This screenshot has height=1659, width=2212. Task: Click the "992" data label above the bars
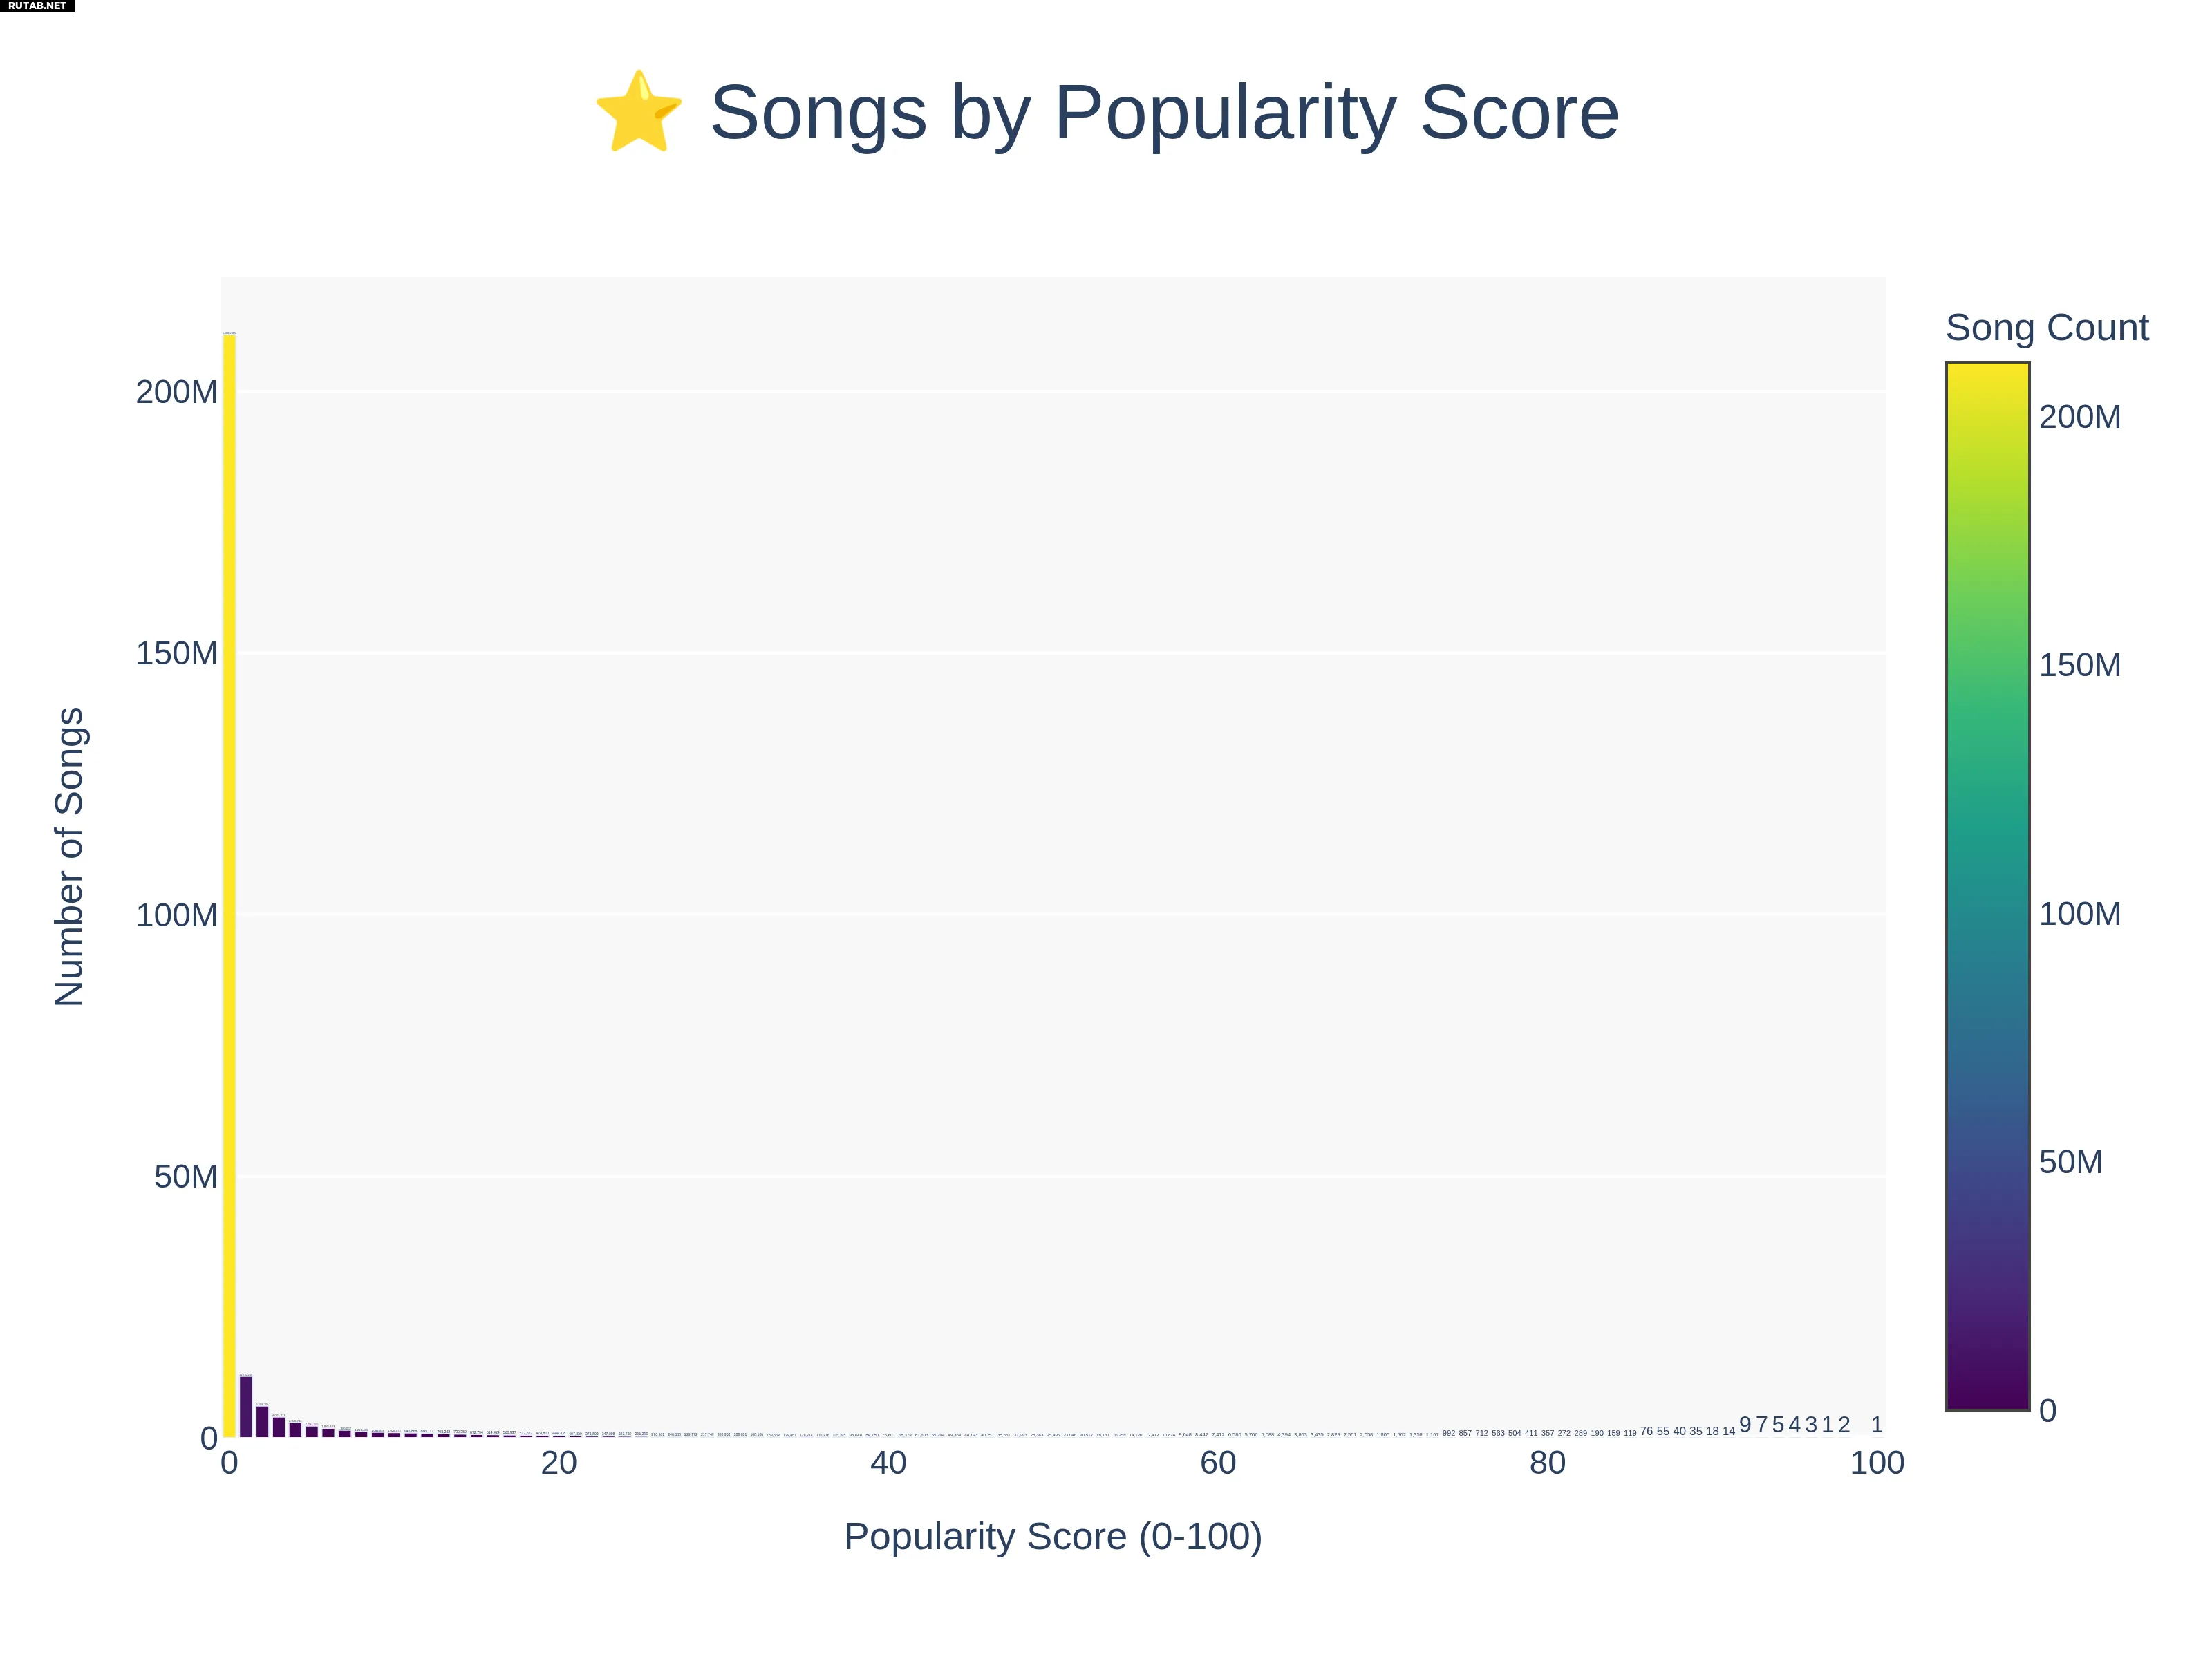coord(1449,1433)
